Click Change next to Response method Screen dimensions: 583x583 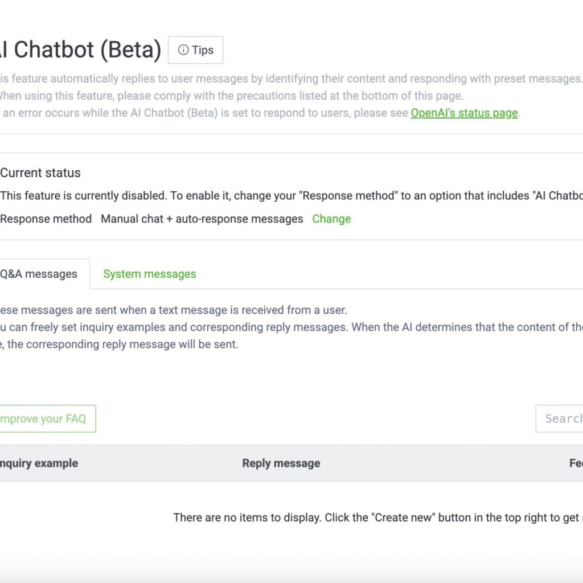(x=331, y=219)
